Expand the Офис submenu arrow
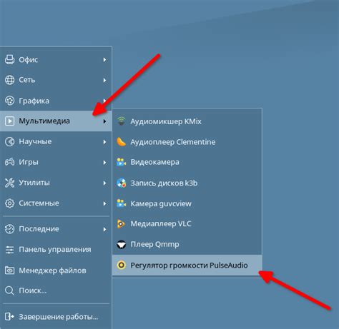Screen dimensions: 339x329 click(x=104, y=60)
